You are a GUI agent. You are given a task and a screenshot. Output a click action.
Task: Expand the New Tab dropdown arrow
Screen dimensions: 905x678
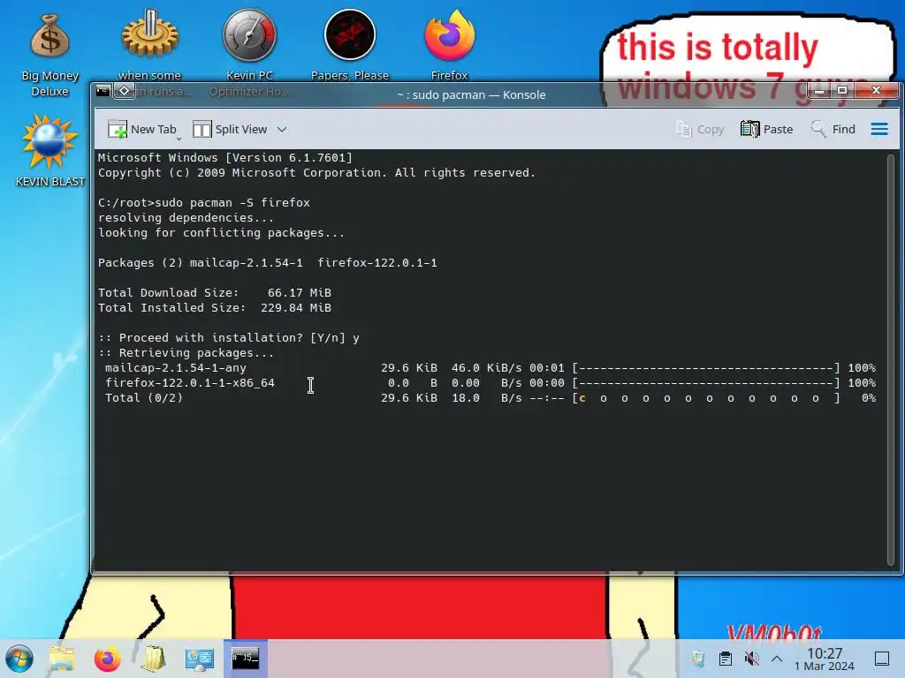[x=179, y=139]
